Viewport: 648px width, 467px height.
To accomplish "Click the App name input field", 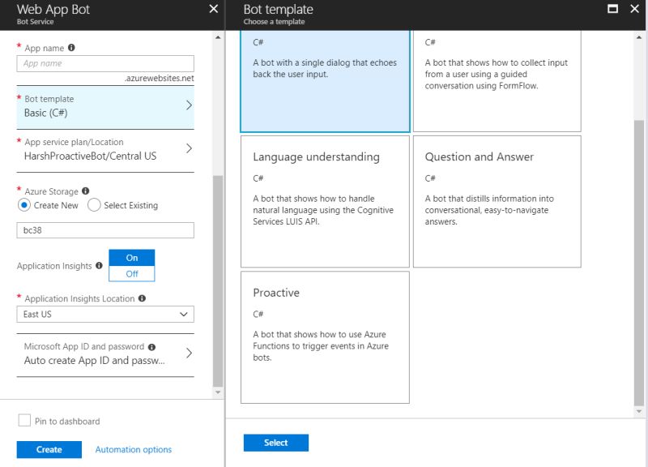I will [x=105, y=64].
